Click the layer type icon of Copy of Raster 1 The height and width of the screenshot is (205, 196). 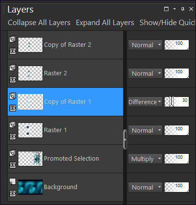point(13,96)
